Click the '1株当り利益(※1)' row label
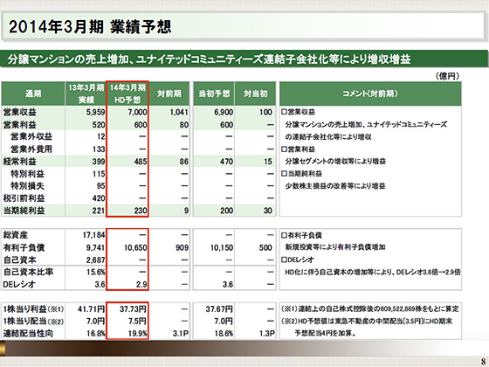The height and width of the screenshot is (367, 489). click(x=33, y=309)
